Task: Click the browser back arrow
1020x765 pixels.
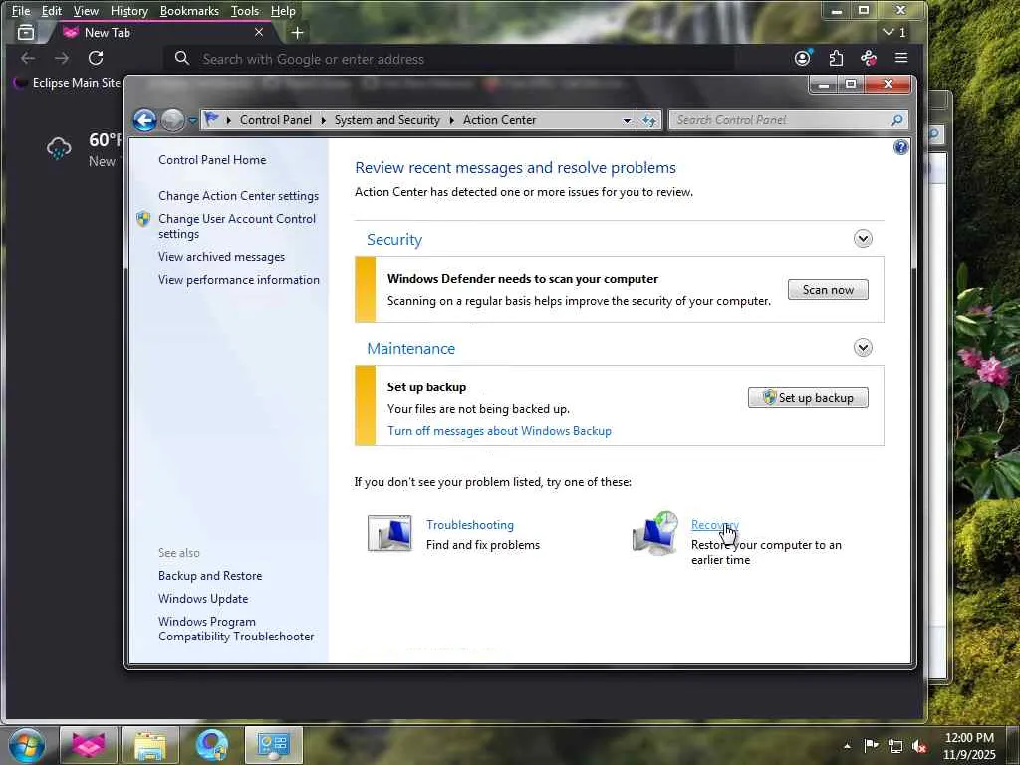Action: (x=28, y=58)
